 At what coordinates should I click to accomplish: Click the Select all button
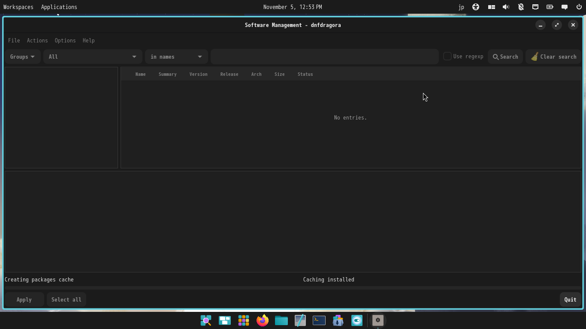pos(66,299)
